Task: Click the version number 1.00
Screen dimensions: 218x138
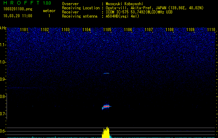Action: 46,3
